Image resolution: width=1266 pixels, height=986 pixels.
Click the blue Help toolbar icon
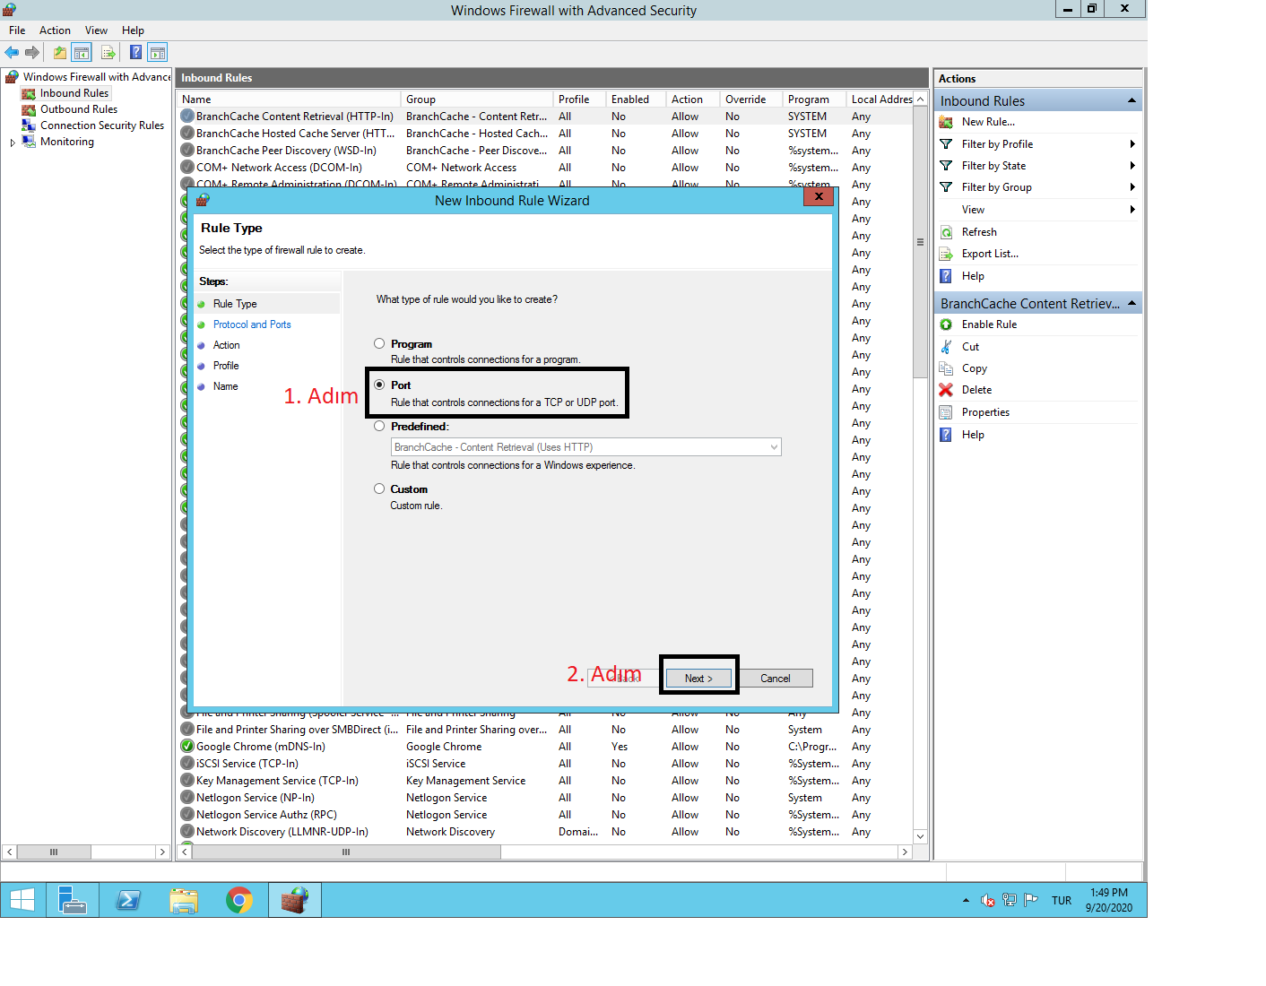tap(135, 53)
